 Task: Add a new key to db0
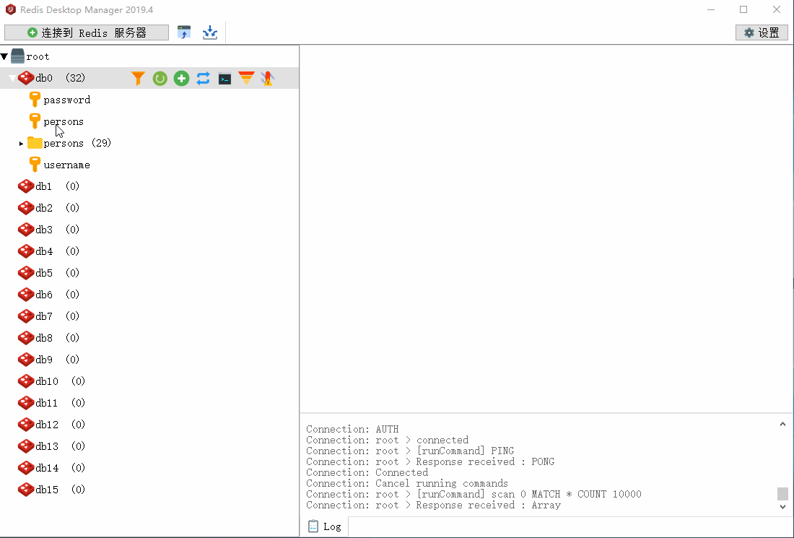[x=181, y=78]
